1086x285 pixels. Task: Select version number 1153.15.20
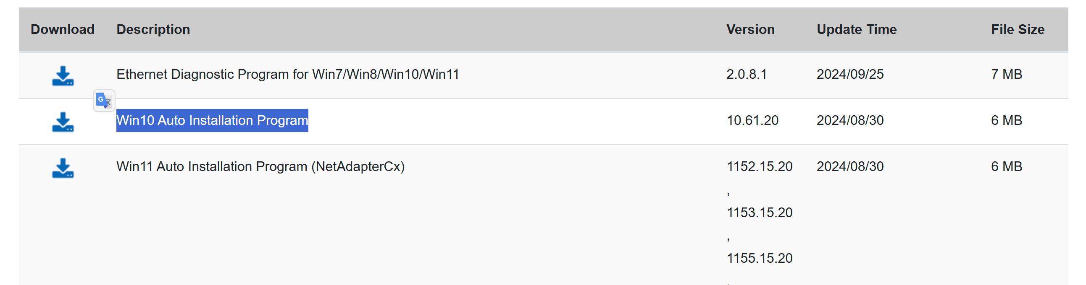click(x=760, y=212)
